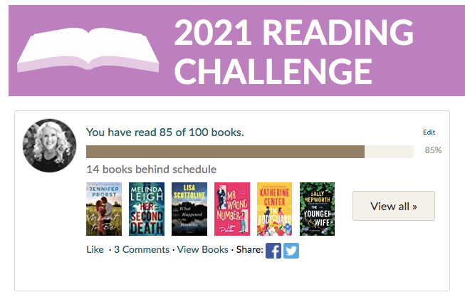Viewport: 465px width, 302px height.
Task: Open the user profile photo
Action: click(50, 146)
